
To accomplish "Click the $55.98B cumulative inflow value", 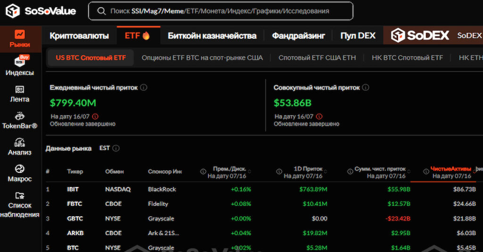I will (x=399, y=189).
